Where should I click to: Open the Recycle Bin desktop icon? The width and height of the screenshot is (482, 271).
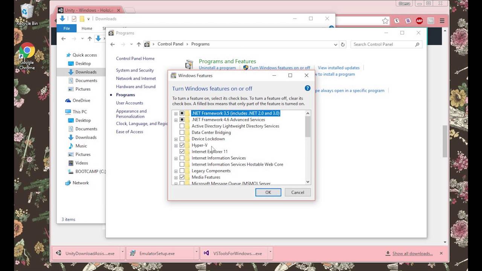[x=26, y=14]
